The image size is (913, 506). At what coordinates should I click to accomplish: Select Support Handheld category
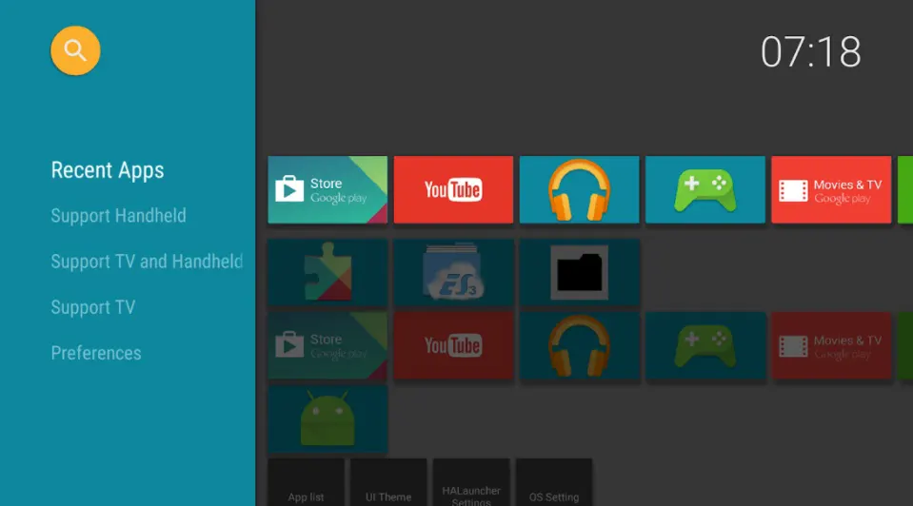tap(119, 216)
